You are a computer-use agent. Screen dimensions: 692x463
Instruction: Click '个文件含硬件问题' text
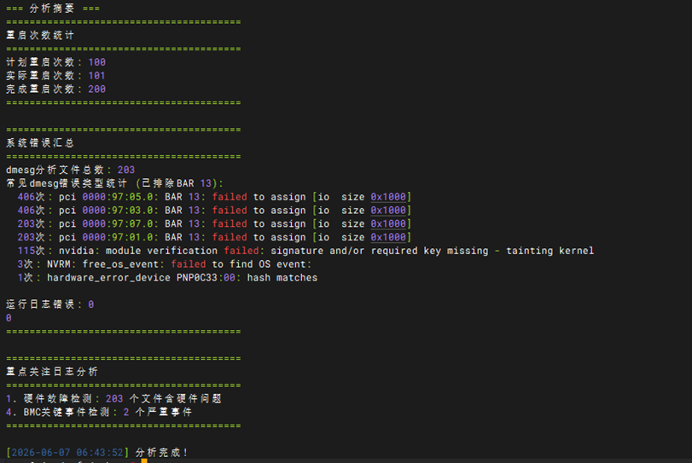[x=176, y=398]
